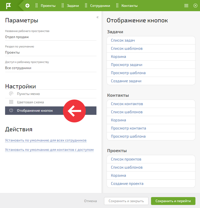Click the power icon beside Отображение кнопок
Image resolution: width=200 pixels, height=208 pixels.
11,110
